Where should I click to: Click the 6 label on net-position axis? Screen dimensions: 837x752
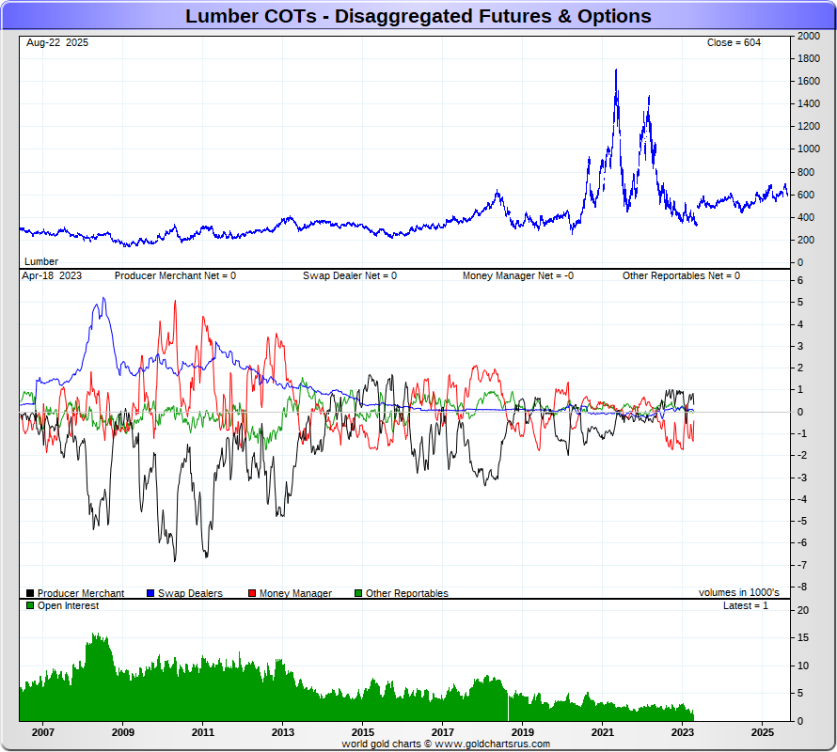[x=800, y=281]
